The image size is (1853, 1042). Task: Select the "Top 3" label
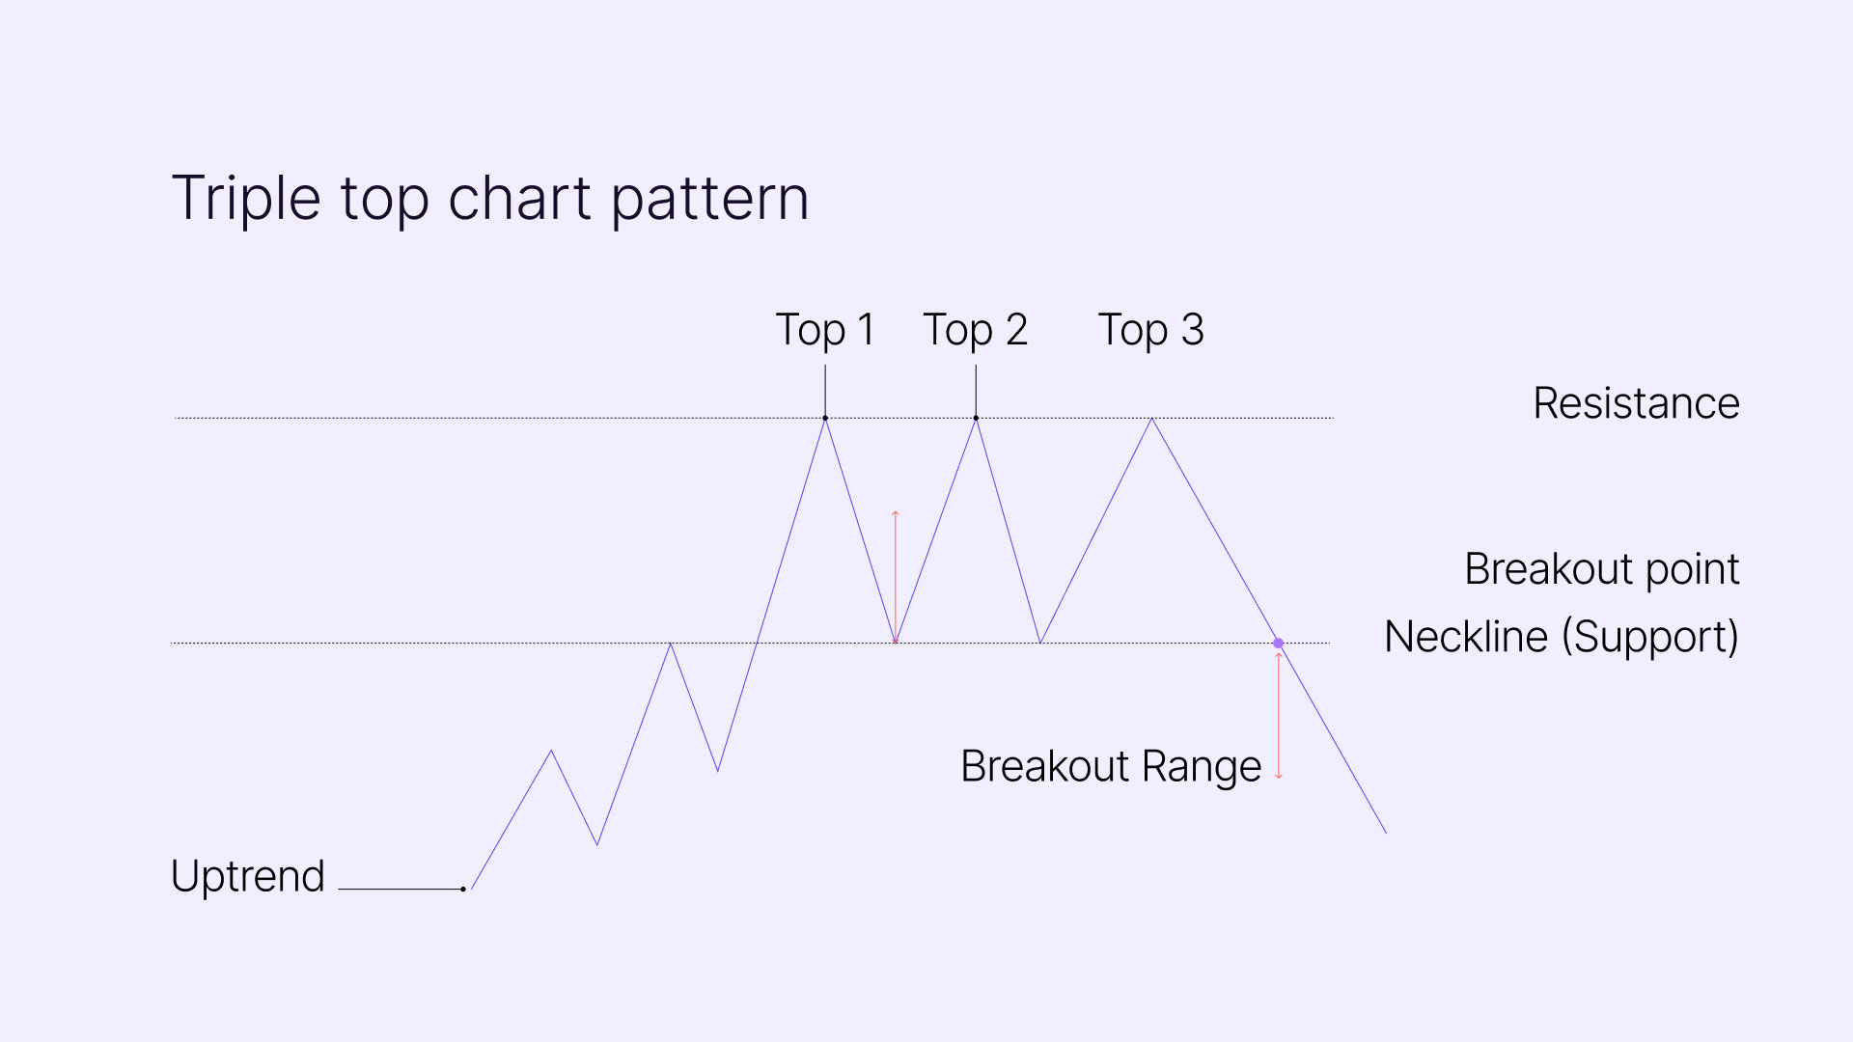pyautogui.click(x=1150, y=330)
